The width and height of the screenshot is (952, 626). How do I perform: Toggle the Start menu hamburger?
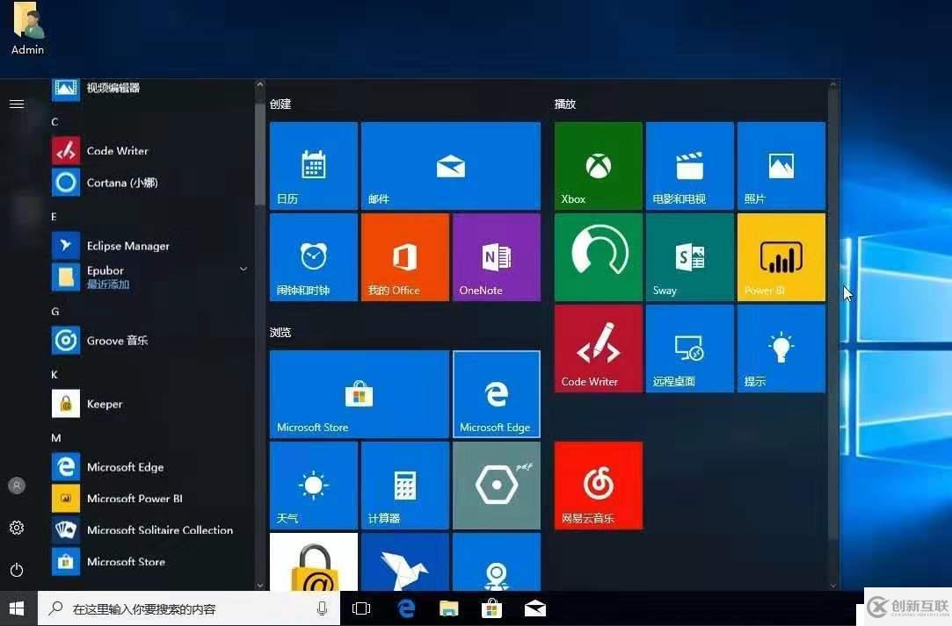[16, 104]
